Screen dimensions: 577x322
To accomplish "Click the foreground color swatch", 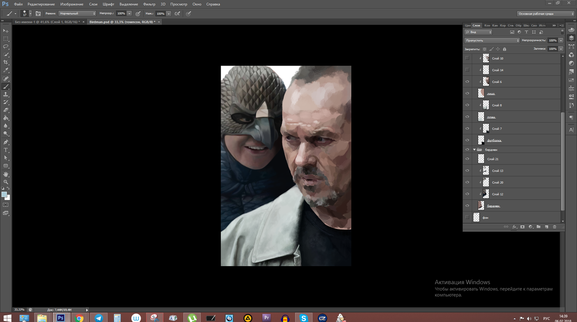I will (4, 194).
